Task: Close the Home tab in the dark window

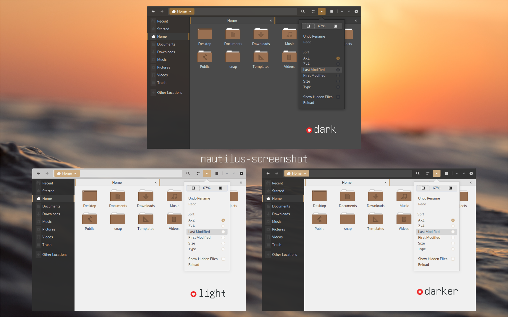Action: pyautogui.click(x=271, y=20)
